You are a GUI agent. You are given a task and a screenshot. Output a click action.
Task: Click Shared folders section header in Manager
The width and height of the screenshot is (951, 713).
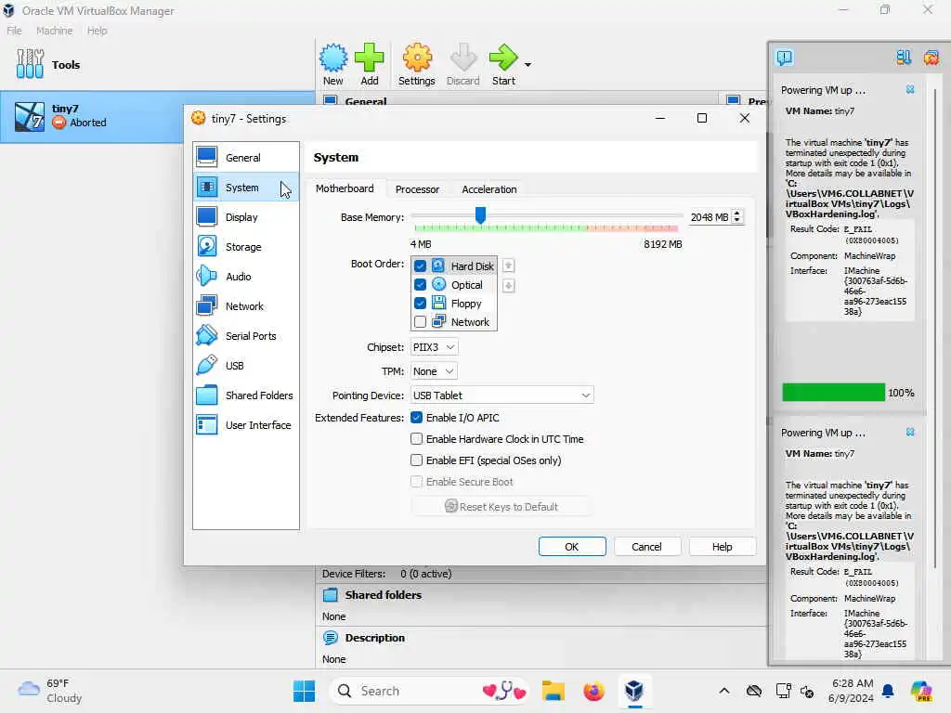[x=383, y=595]
